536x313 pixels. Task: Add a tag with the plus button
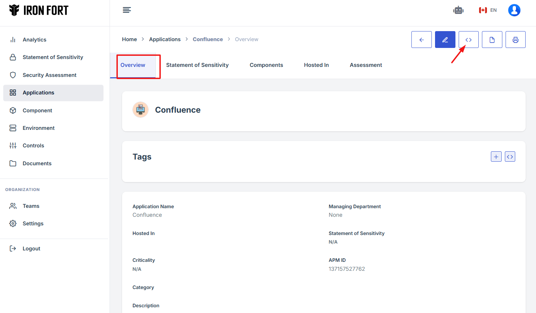(x=496, y=157)
